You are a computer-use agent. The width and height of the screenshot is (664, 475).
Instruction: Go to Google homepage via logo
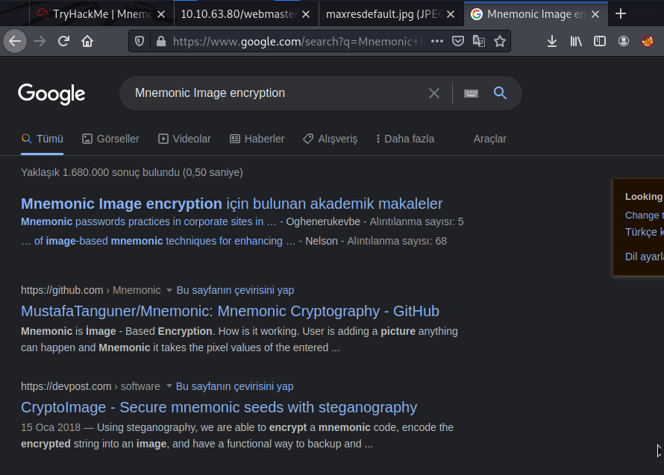tap(51, 93)
